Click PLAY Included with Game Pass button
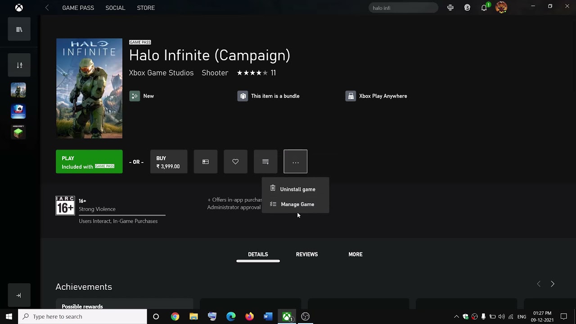 pyautogui.click(x=89, y=162)
